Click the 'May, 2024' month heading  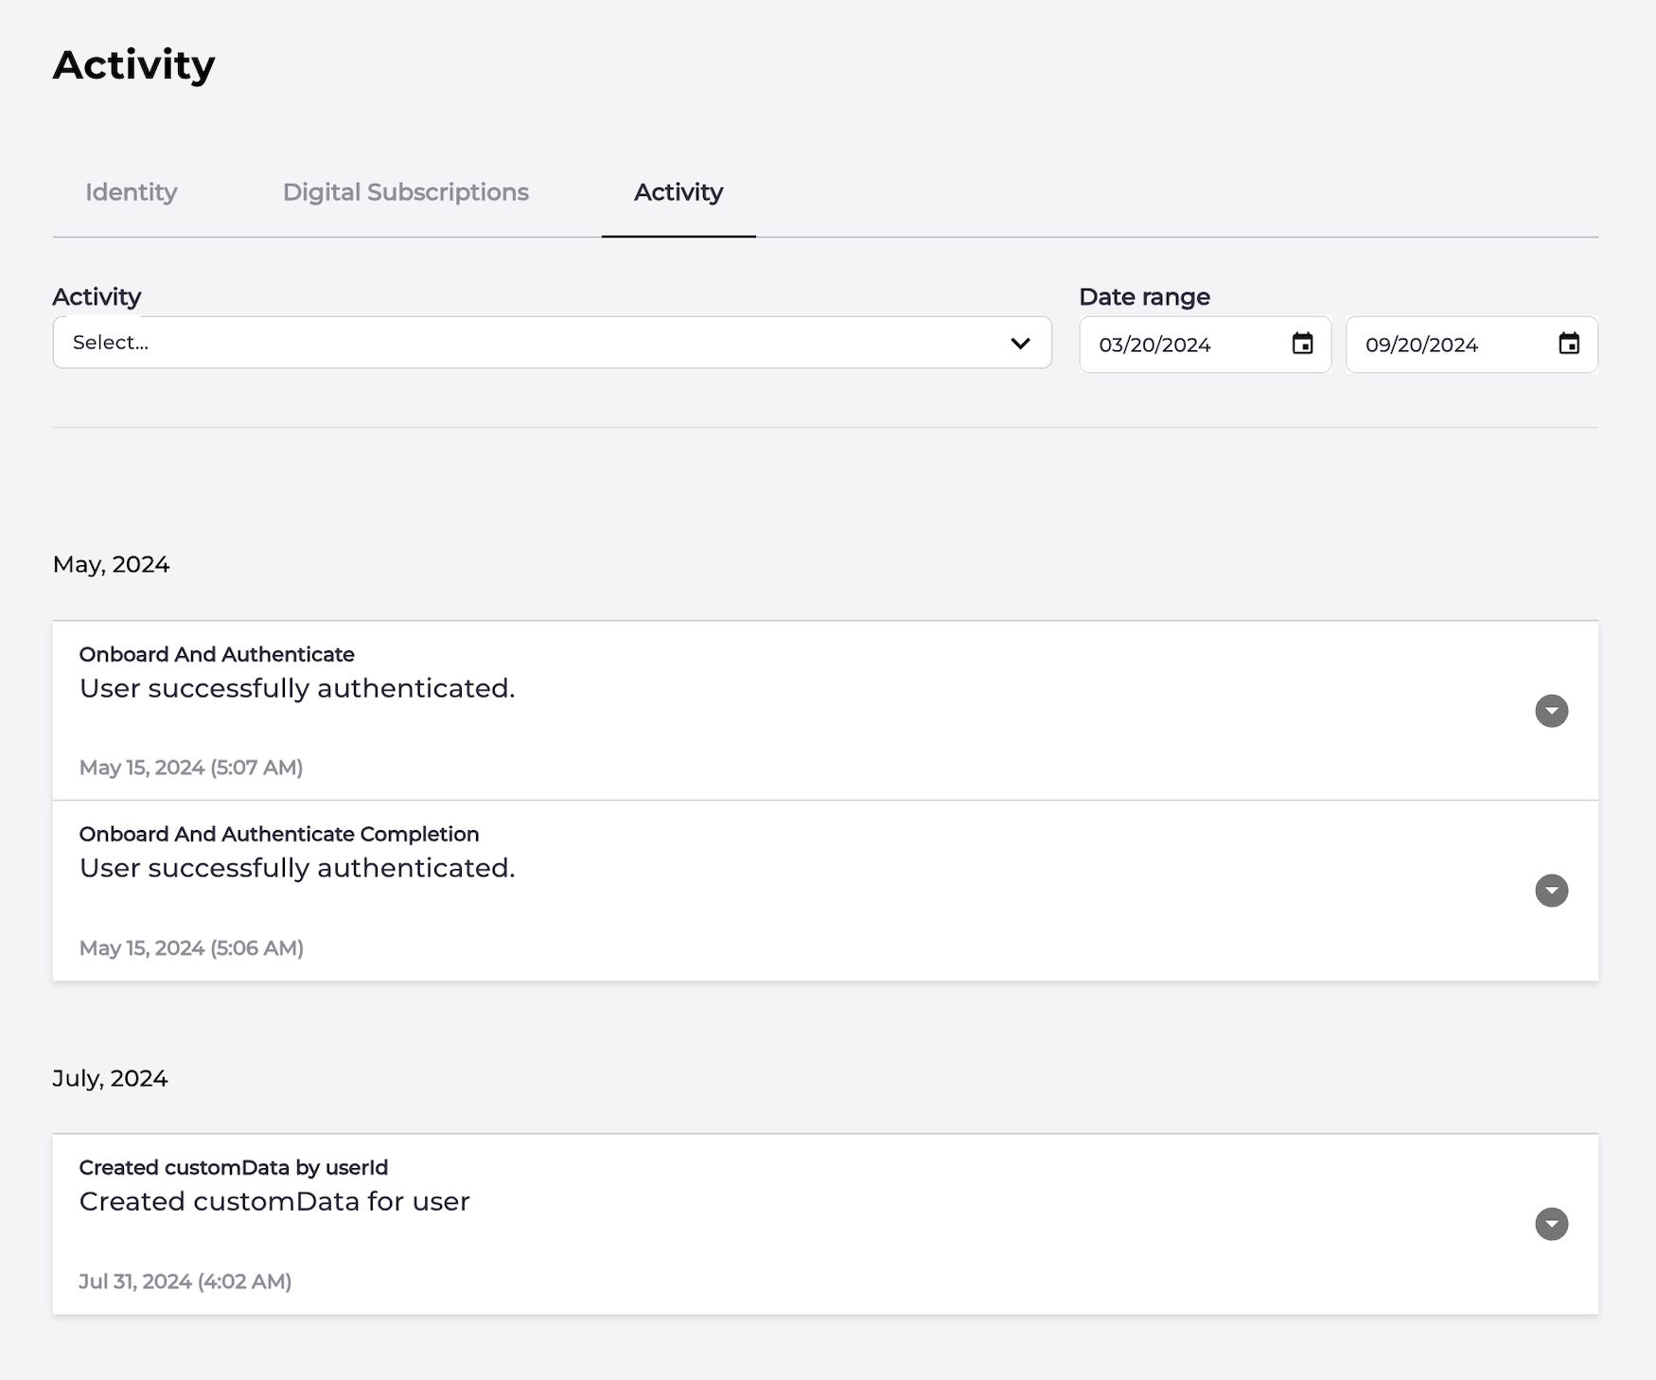pyautogui.click(x=112, y=565)
